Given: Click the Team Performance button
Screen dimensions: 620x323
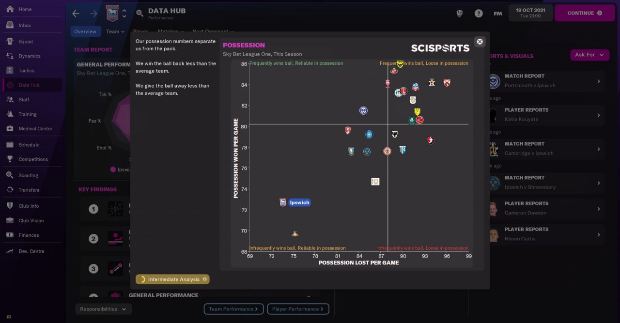Looking at the screenshot, I should click(234, 309).
